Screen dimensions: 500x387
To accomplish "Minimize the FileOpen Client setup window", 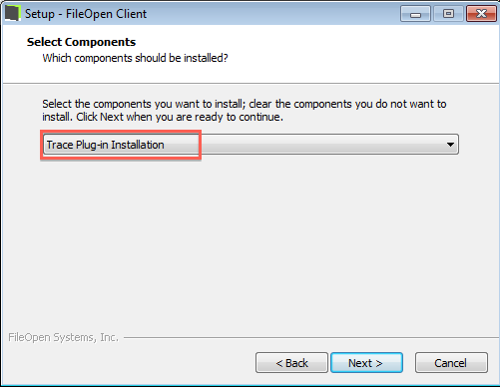I will click(415, 14).
